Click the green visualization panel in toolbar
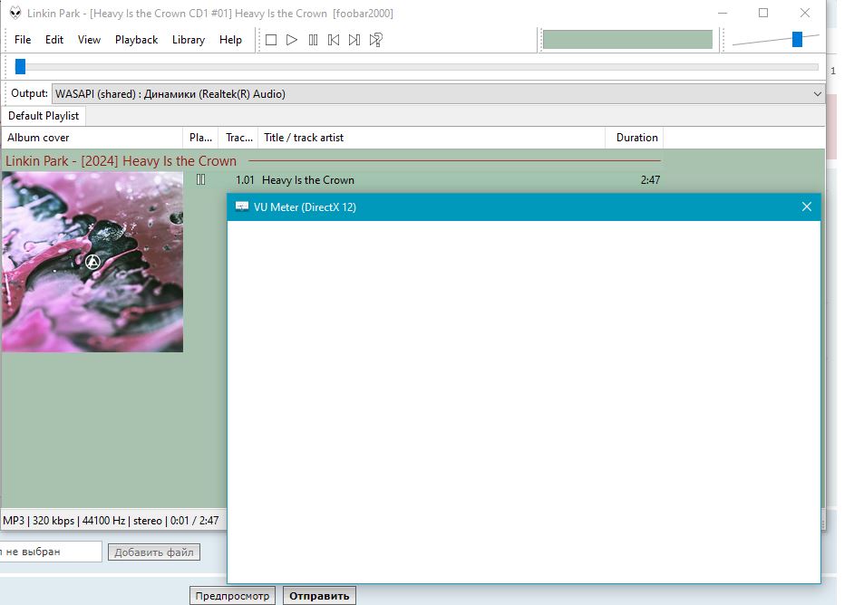 (627, 40)
